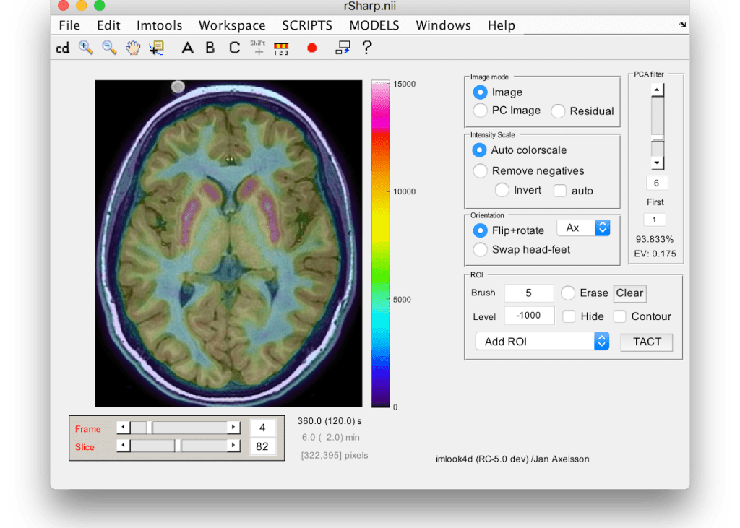Click the red record button icon
The height and width of the screenshot is (528, 740).
(312, 48)
